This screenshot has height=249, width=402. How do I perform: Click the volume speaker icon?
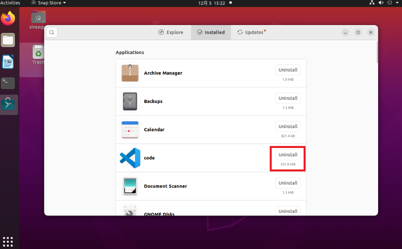pyautogui.click(x=381, y=3)
